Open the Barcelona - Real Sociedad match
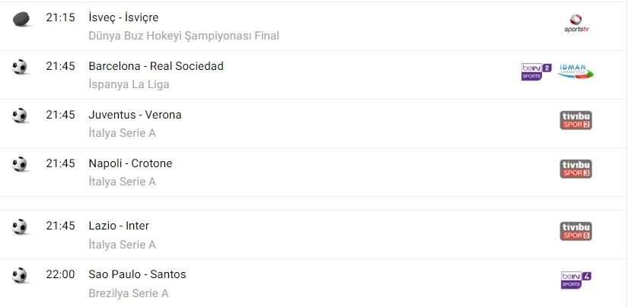 point(156,66)
